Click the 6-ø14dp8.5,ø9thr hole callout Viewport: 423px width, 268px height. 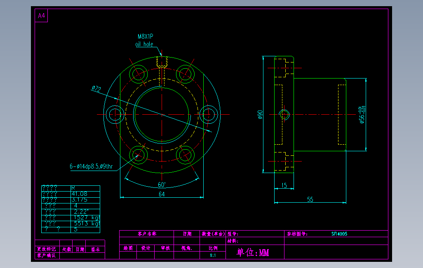[91, 166]
